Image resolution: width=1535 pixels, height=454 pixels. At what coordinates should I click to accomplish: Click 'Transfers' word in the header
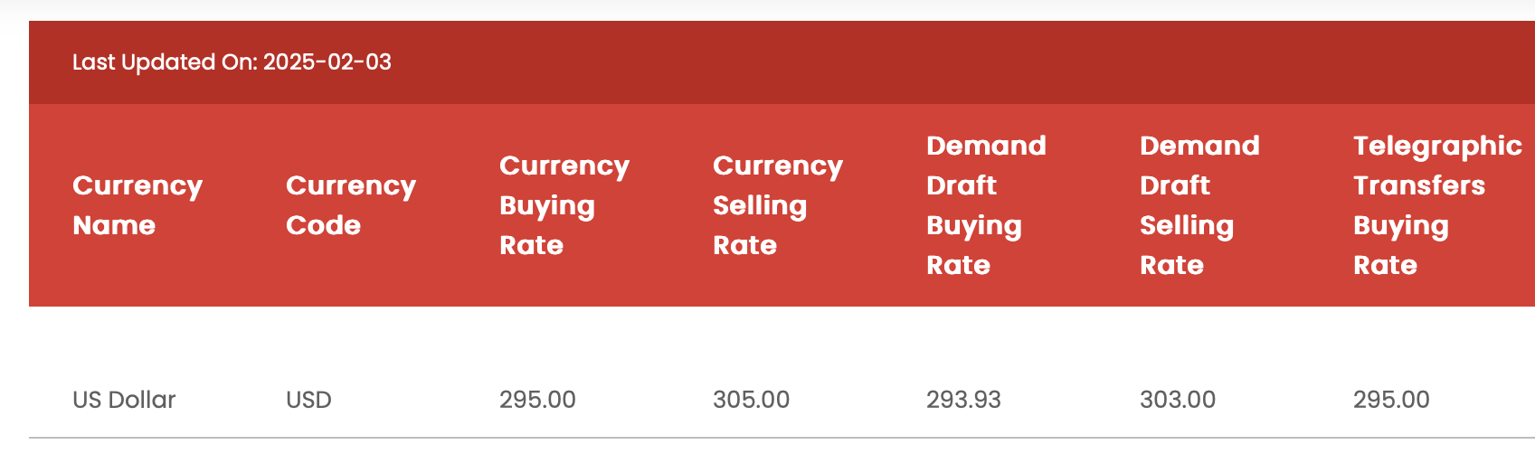(1419, 185)
